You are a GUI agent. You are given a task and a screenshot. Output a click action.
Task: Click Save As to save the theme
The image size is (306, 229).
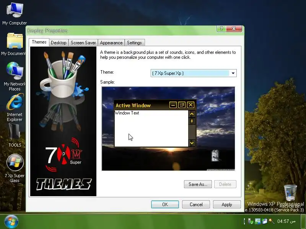(198, 184)
